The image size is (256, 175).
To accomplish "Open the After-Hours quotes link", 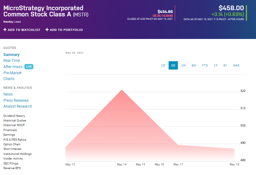I will [13, 67].
